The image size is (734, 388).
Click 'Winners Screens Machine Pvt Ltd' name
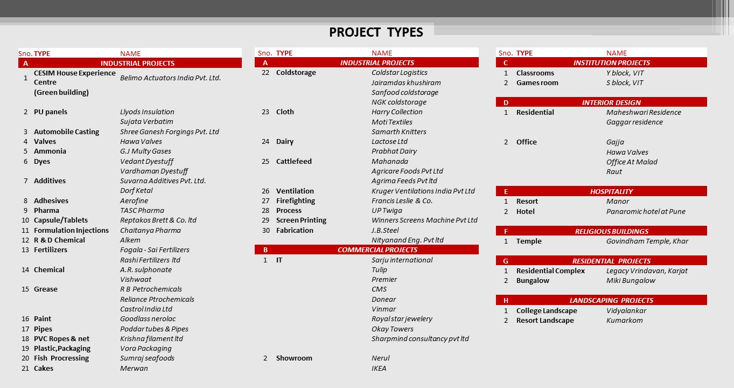click(x=424, y=220)
